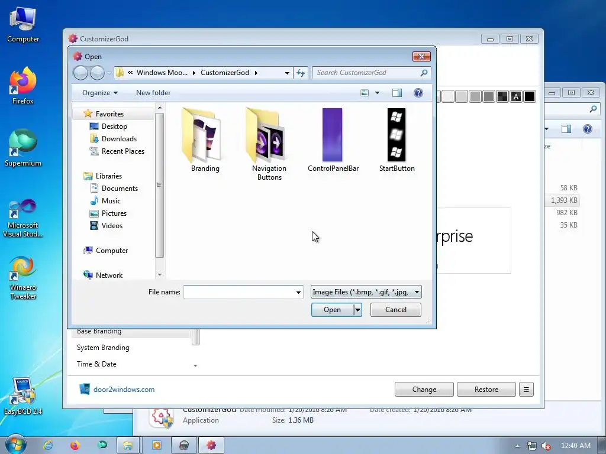
Task: Click the CustomizerGod breadcrumb in address bar
Action: point(224,73)
